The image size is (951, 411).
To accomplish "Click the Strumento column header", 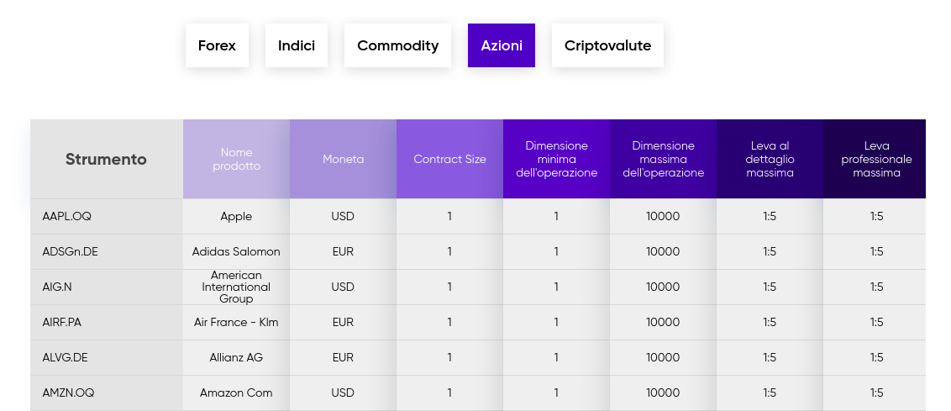I will (x=106, y=159).
